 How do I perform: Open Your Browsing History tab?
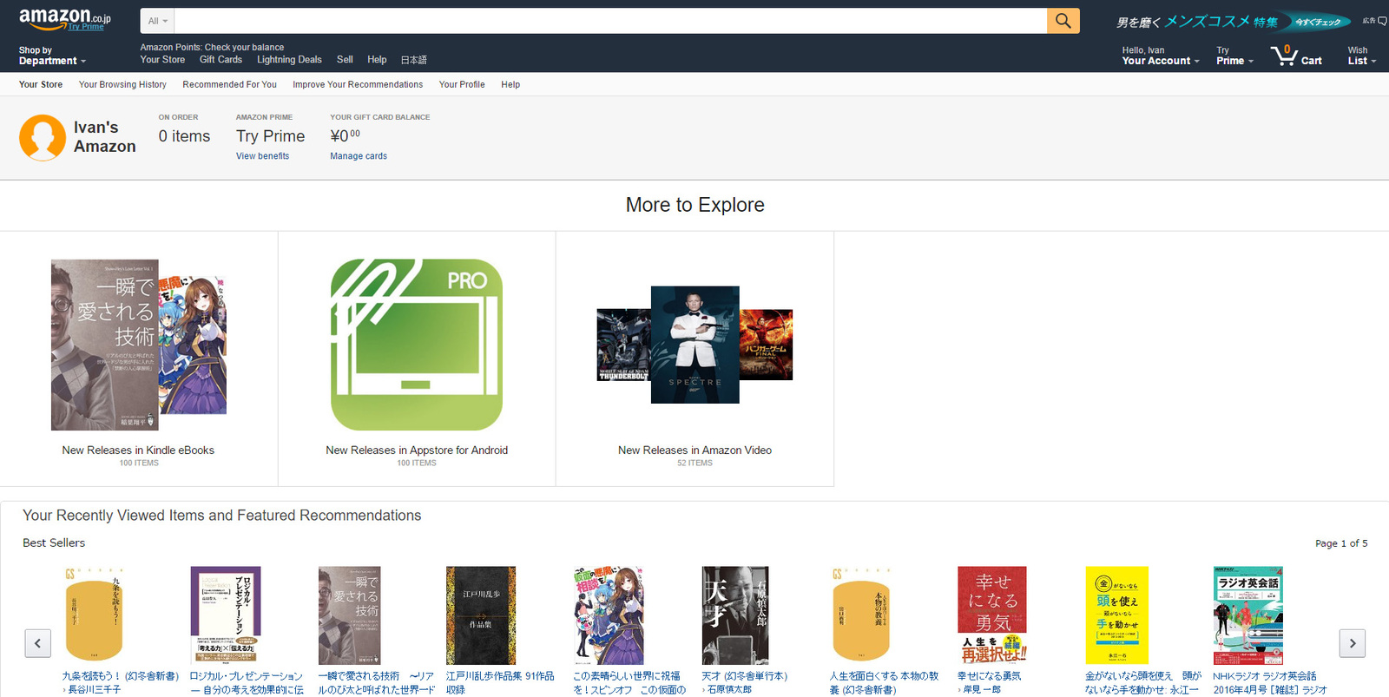point(122,85)
